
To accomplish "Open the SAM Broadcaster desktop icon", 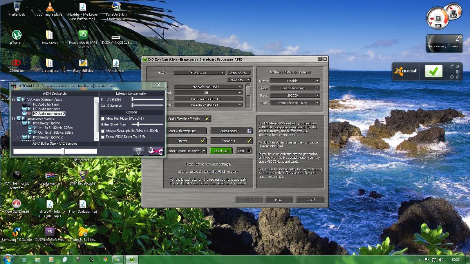I will [83, 175].
